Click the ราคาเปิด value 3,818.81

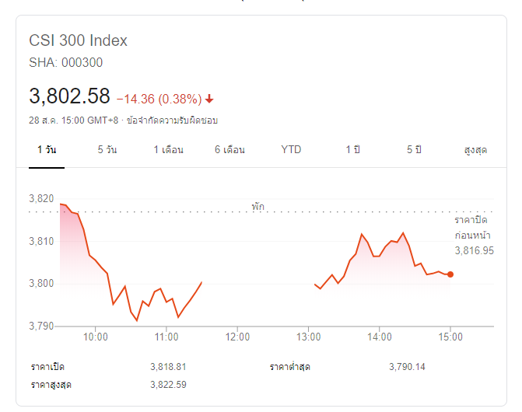tap(168, 367)
